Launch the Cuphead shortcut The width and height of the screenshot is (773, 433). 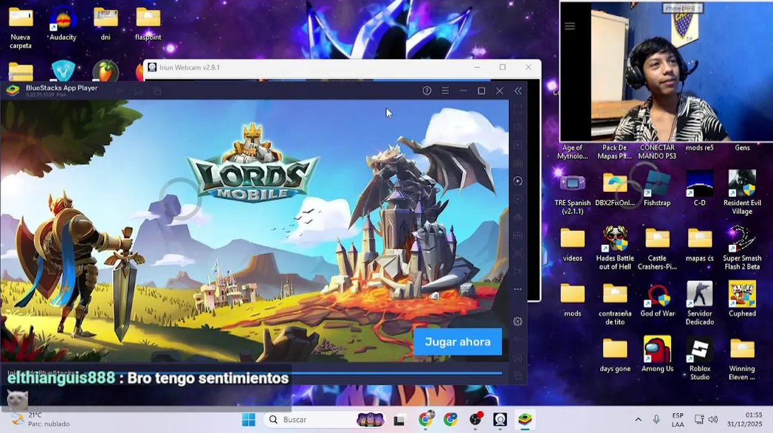point(742,299)
